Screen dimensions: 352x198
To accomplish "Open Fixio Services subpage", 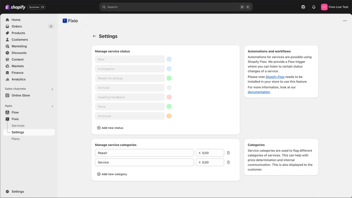I will click(x=18, y=125).
